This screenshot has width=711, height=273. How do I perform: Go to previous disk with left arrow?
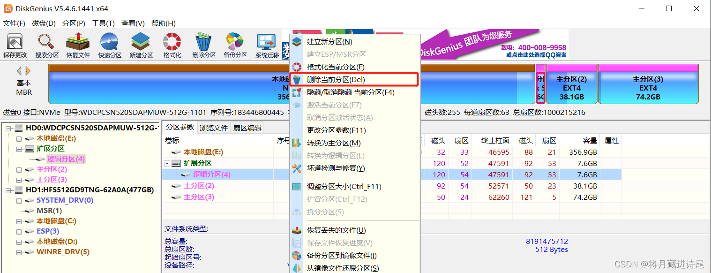point(19,71)
